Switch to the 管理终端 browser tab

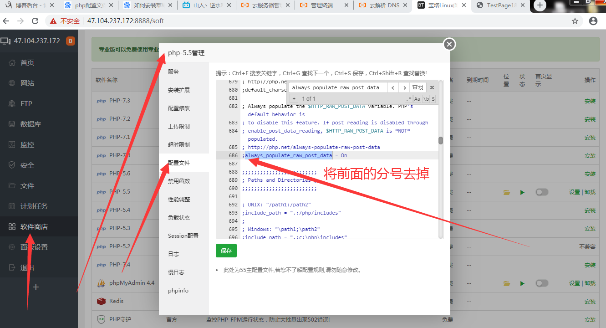point(324,5)
